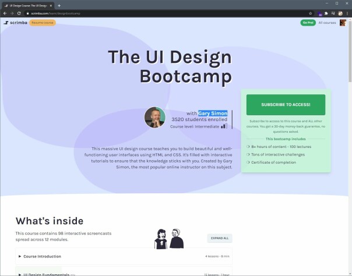Open the All courses link

(327, 23)
